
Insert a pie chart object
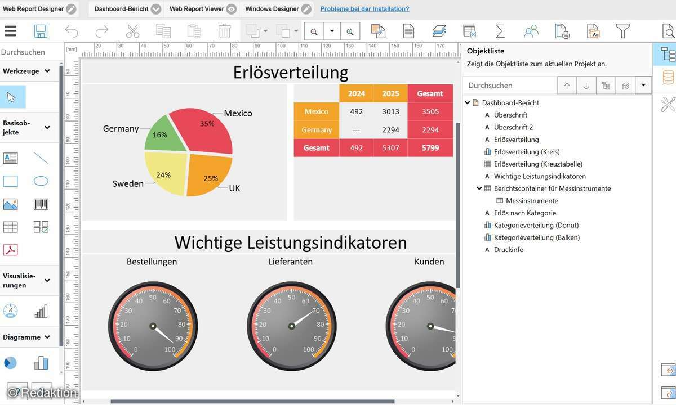tap(11, 363)
